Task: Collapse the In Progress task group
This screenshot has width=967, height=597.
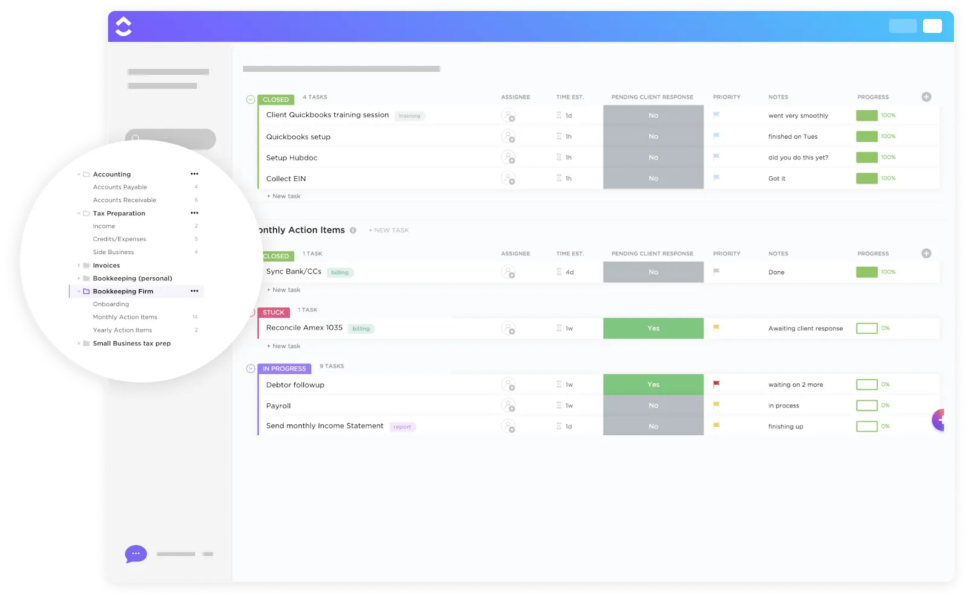Action: (250, 368)
